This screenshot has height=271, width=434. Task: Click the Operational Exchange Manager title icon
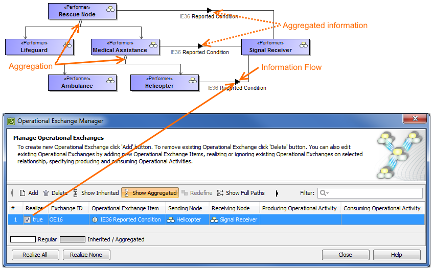click(11, 121)
